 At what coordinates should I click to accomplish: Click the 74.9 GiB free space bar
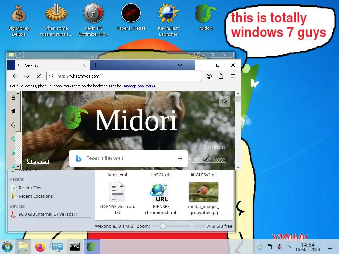point(199,226)
